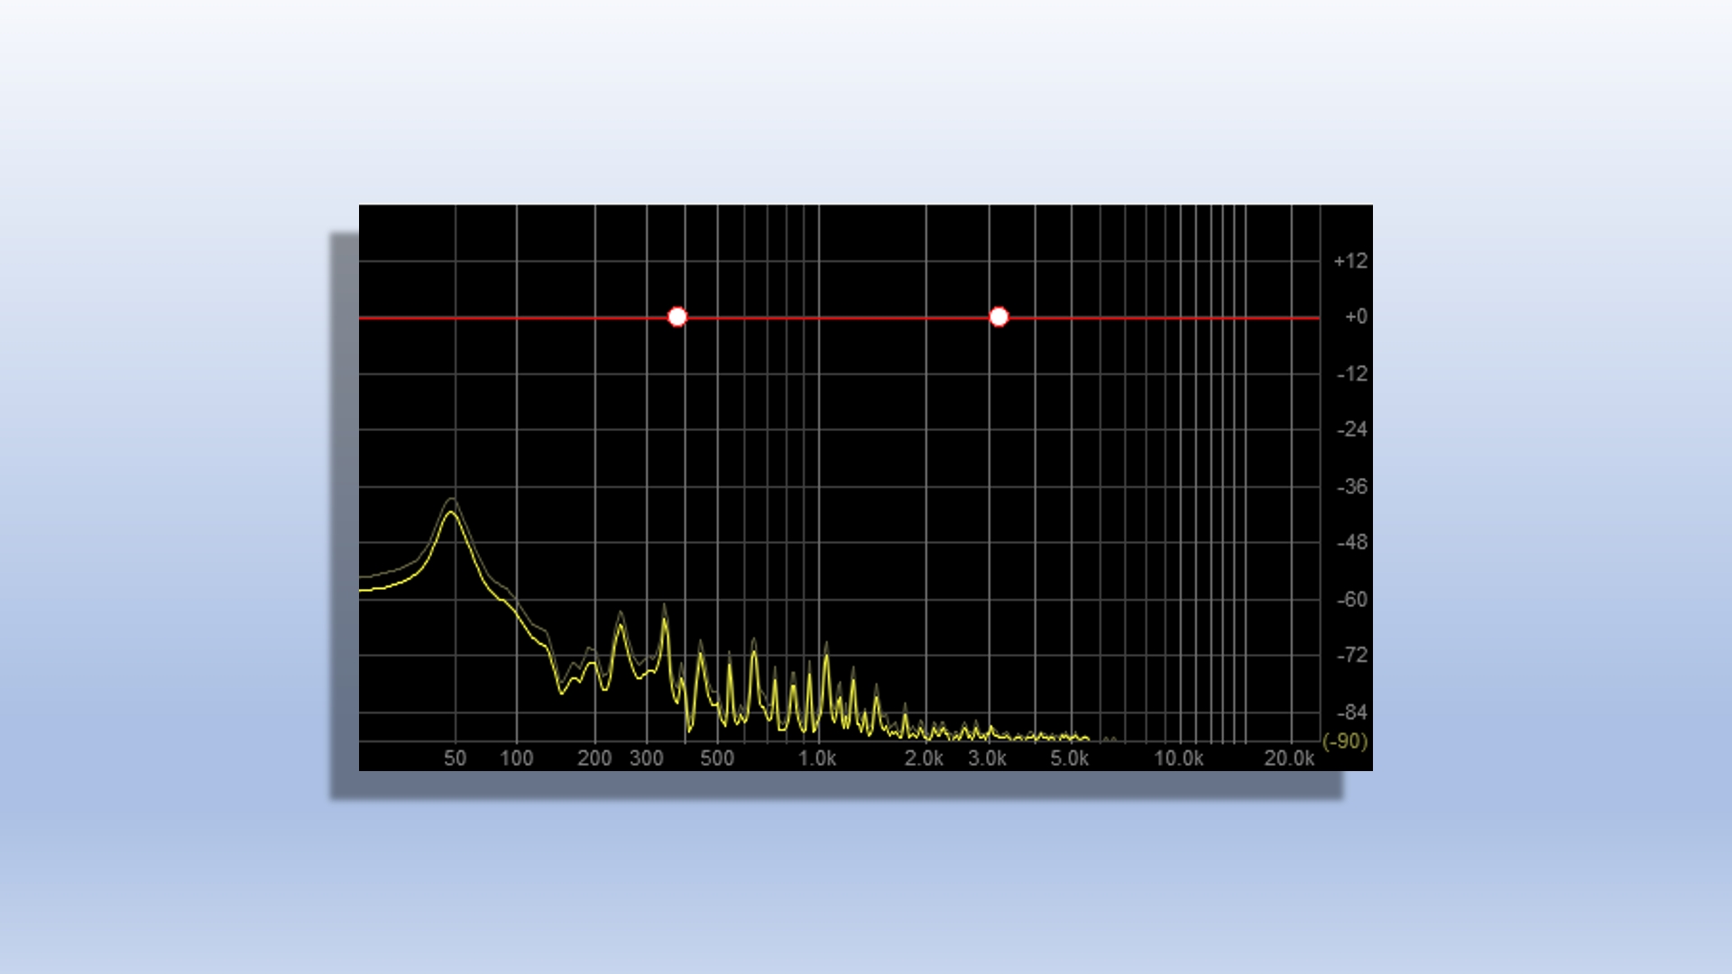
Task: Click the -48 dB scale label
Action: pos(1351,542)
